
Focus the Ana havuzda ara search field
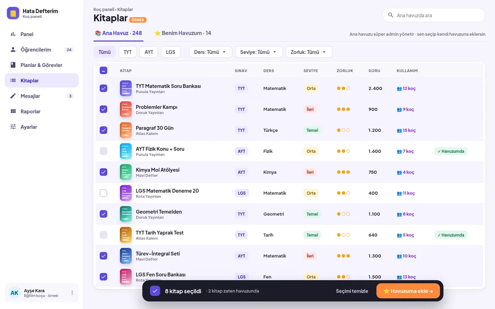(x=434, y=15)
